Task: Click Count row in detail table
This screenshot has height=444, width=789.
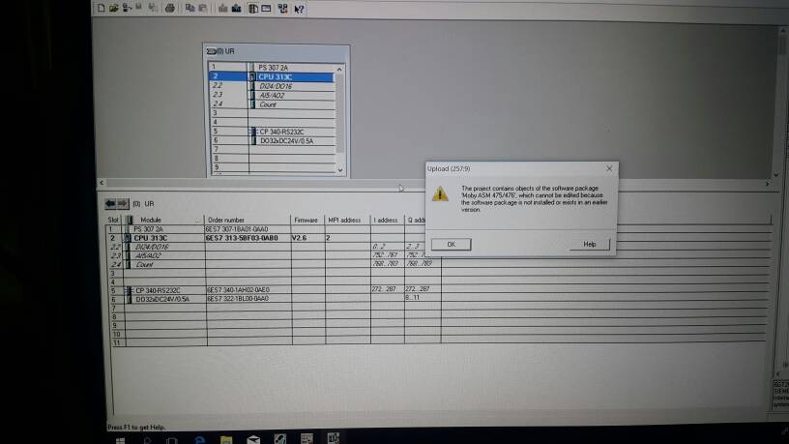Action: (275, 264)
